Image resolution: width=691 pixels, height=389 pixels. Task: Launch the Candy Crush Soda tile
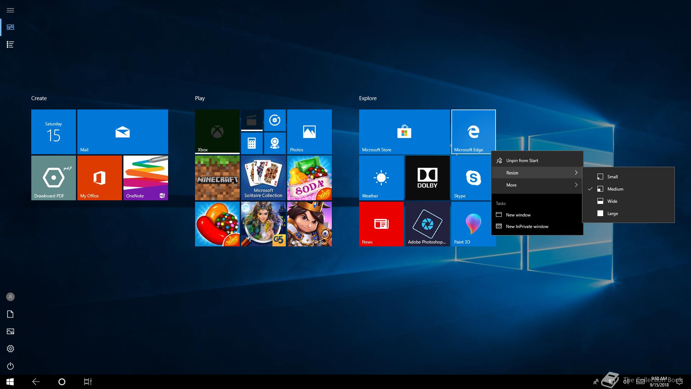[310, 178]
